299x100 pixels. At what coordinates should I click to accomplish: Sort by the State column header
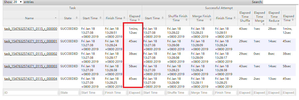(69, 18)
